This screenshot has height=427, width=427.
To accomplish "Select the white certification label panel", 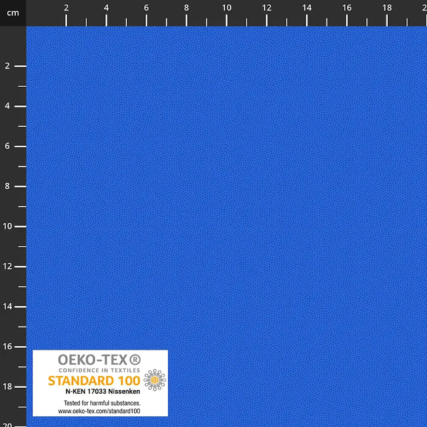I will (100, 383).
